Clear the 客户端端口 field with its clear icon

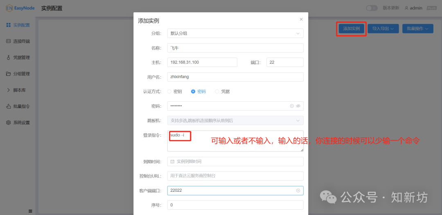click(x=298, y=191)
